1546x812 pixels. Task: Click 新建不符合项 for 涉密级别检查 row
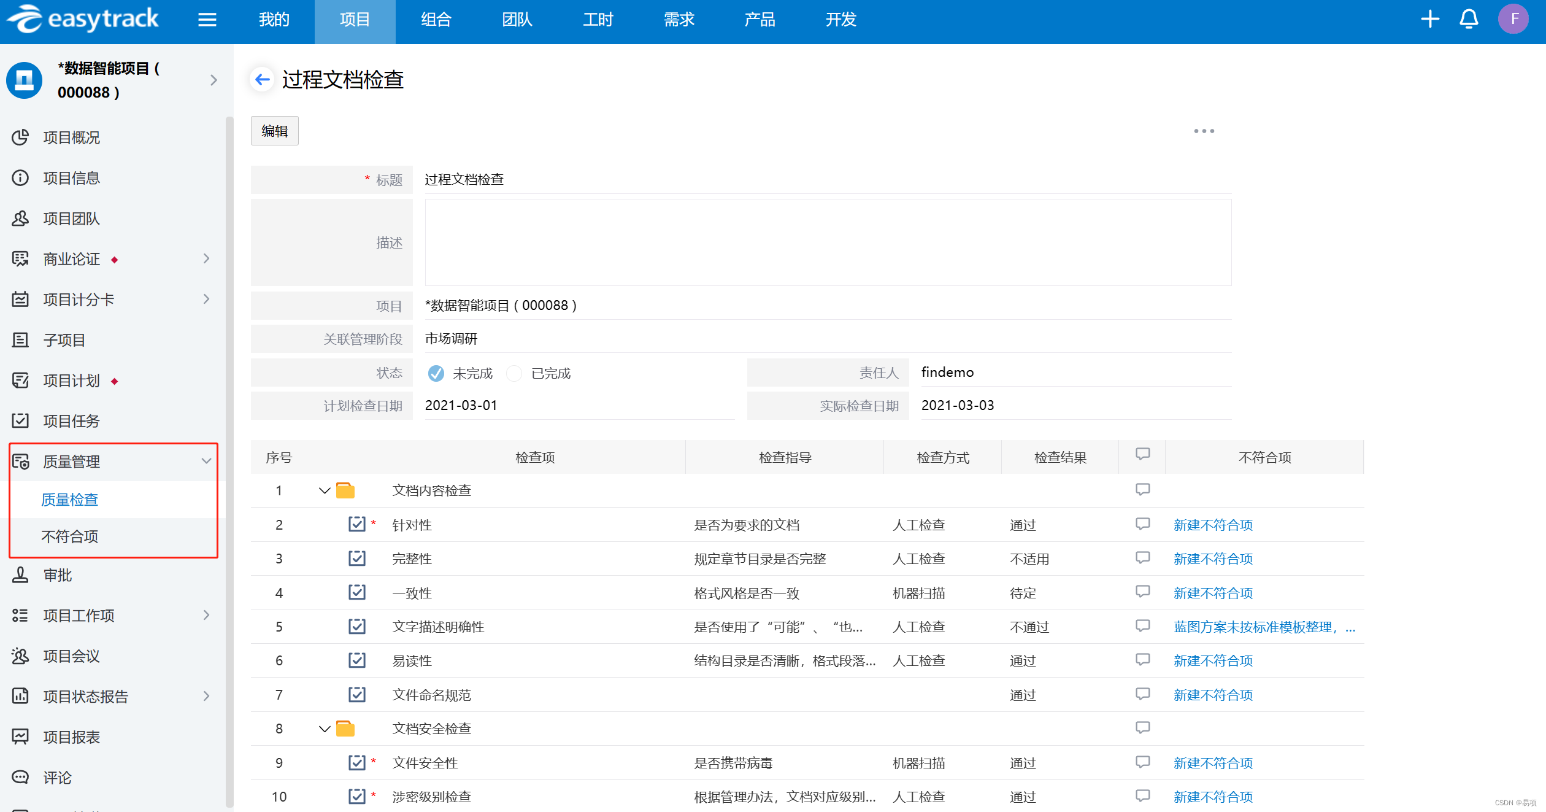coord(1213,797)
